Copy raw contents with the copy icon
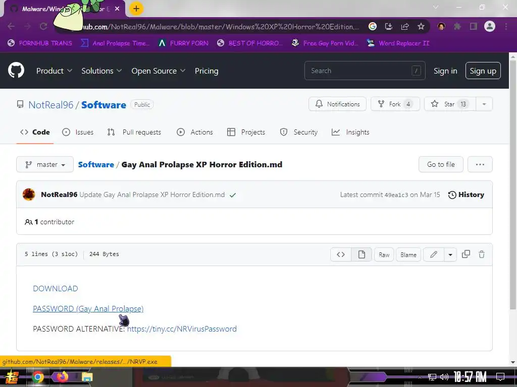Viewport: 517px width, 387px height. pos(466,254)
